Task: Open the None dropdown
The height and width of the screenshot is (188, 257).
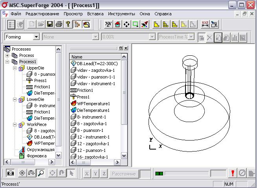Action: (95, 37)
